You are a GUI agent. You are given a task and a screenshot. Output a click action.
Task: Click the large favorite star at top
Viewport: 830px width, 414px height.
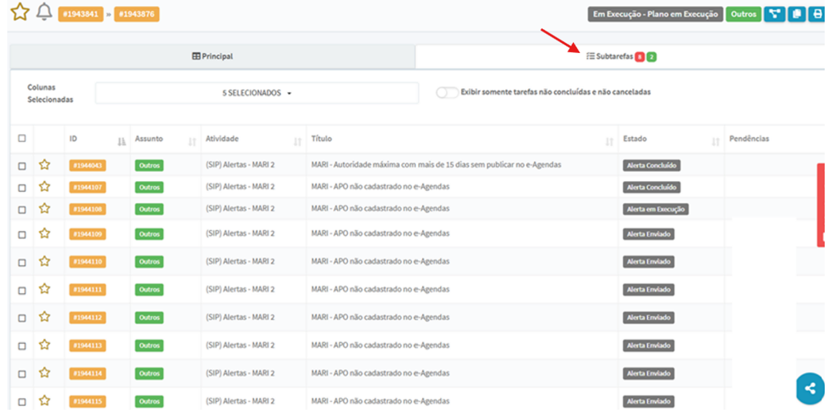coord(20,12)
